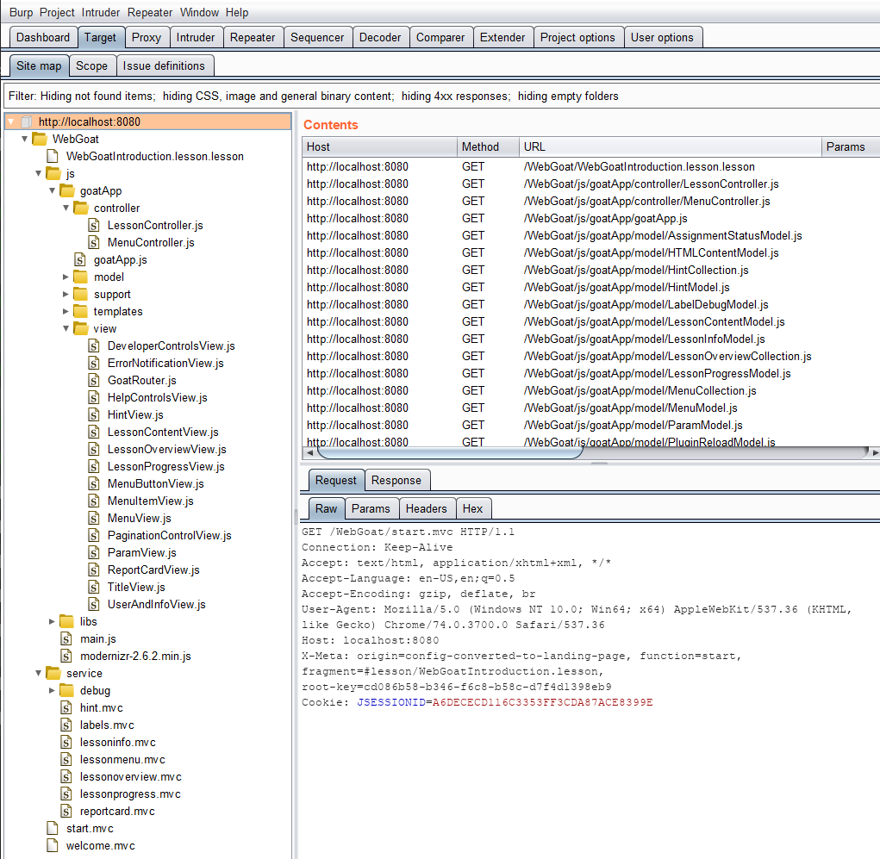Click the WebGoat folder icon
This screenshot has height=859, width=880.
point(40,139)
